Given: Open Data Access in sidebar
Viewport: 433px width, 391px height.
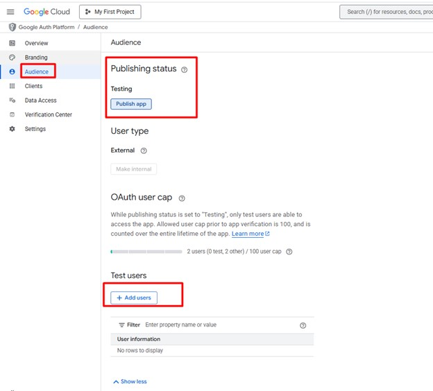Looking at the screenshot, I should coord(40,101).
